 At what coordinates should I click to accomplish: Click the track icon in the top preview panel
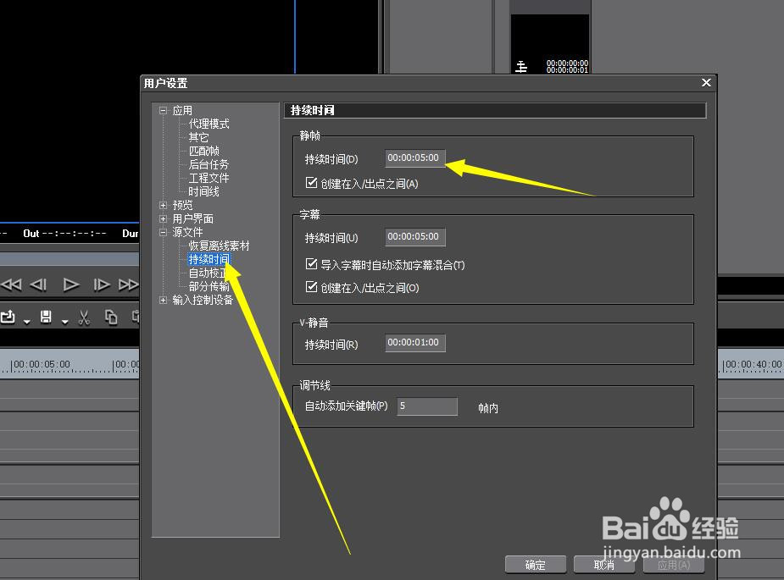point(521,66)
